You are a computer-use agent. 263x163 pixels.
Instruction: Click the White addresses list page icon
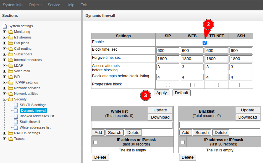(x=16, y=127)
